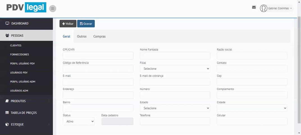Switch to the Outros tab
The width and height of the screenshot is (301, 135).
tap(82, 36)
